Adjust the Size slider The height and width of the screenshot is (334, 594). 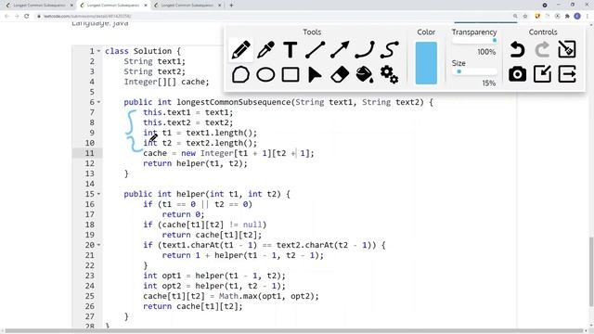tap(474, 71)
